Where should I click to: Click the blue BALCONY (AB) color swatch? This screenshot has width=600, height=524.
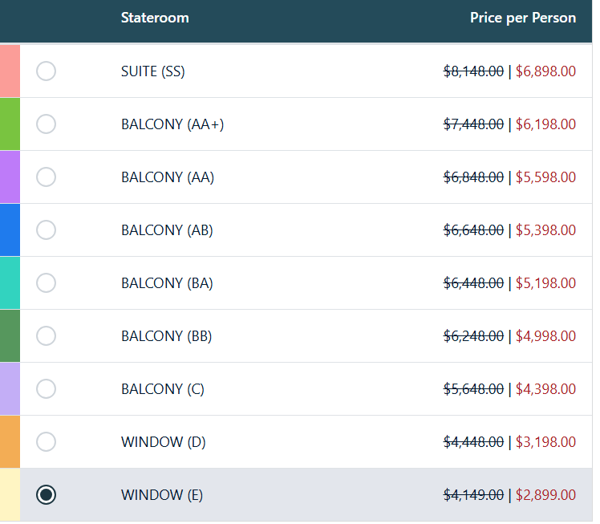[10, 230]
